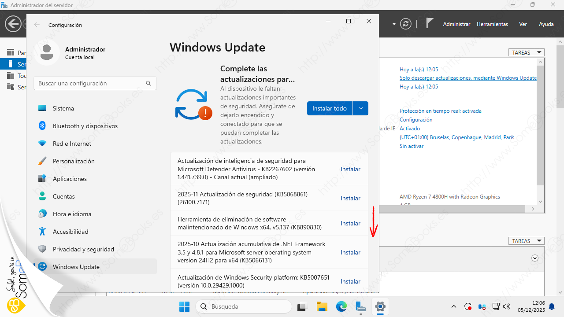The image size is (564, 317).
Task: Open the Herramientas menu
Action: [492, 24]
